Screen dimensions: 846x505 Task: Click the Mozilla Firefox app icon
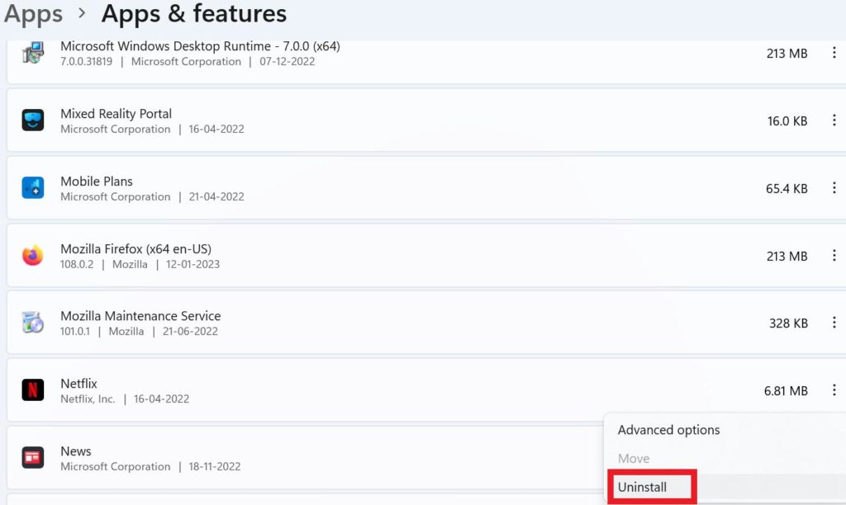pyautogui.click(x=33, y=256)
